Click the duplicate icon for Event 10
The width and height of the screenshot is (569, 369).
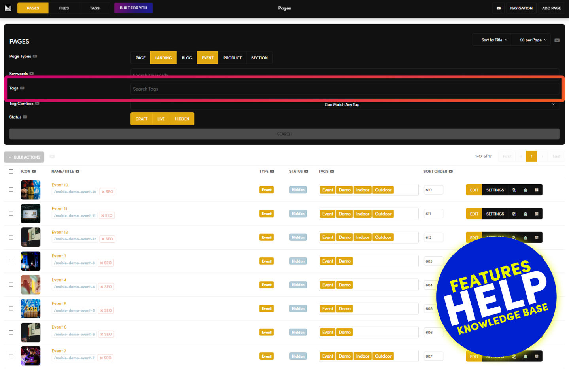pyautogui.click(x=514, y=190)
